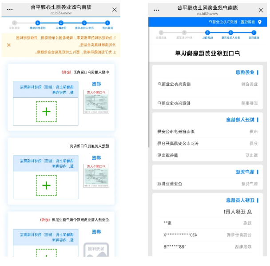This screenshot has height=266, width=270.
Task: View the sample image for 随迁人员居民户口簿内页
Action: [x=96, y=176]
